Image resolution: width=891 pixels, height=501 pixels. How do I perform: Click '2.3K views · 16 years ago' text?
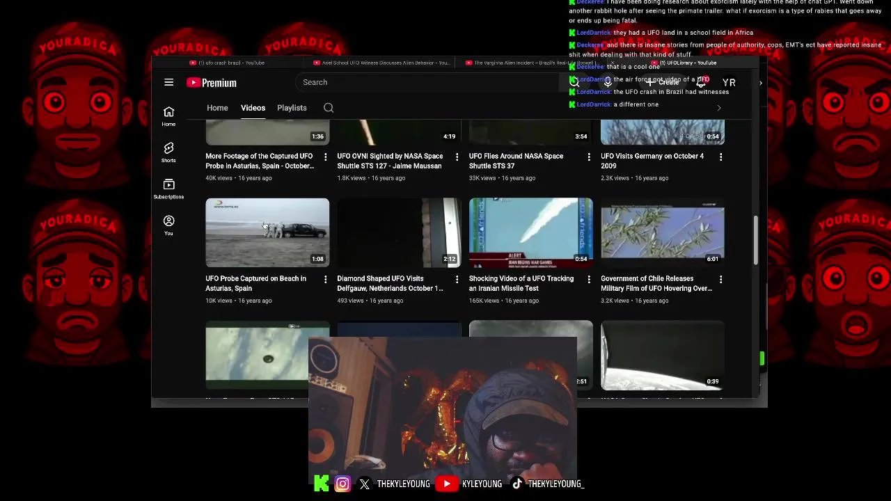tap(635, 178)
